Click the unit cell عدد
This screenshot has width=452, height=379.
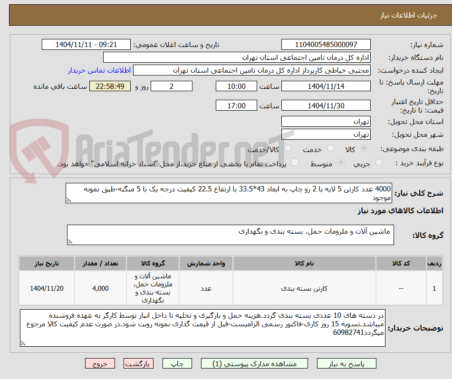[206, 288]
